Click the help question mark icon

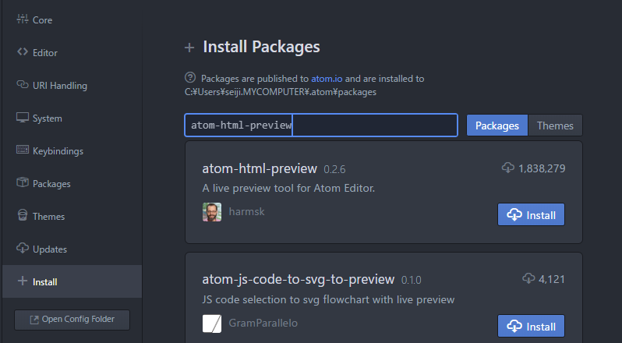[x=189, y=78]
